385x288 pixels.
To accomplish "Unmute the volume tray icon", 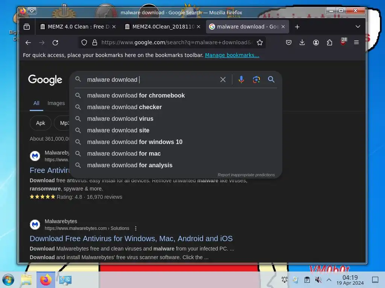I will (x=318, y=280).
